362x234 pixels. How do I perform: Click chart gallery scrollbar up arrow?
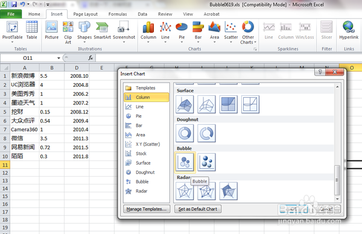click(337, 87)
